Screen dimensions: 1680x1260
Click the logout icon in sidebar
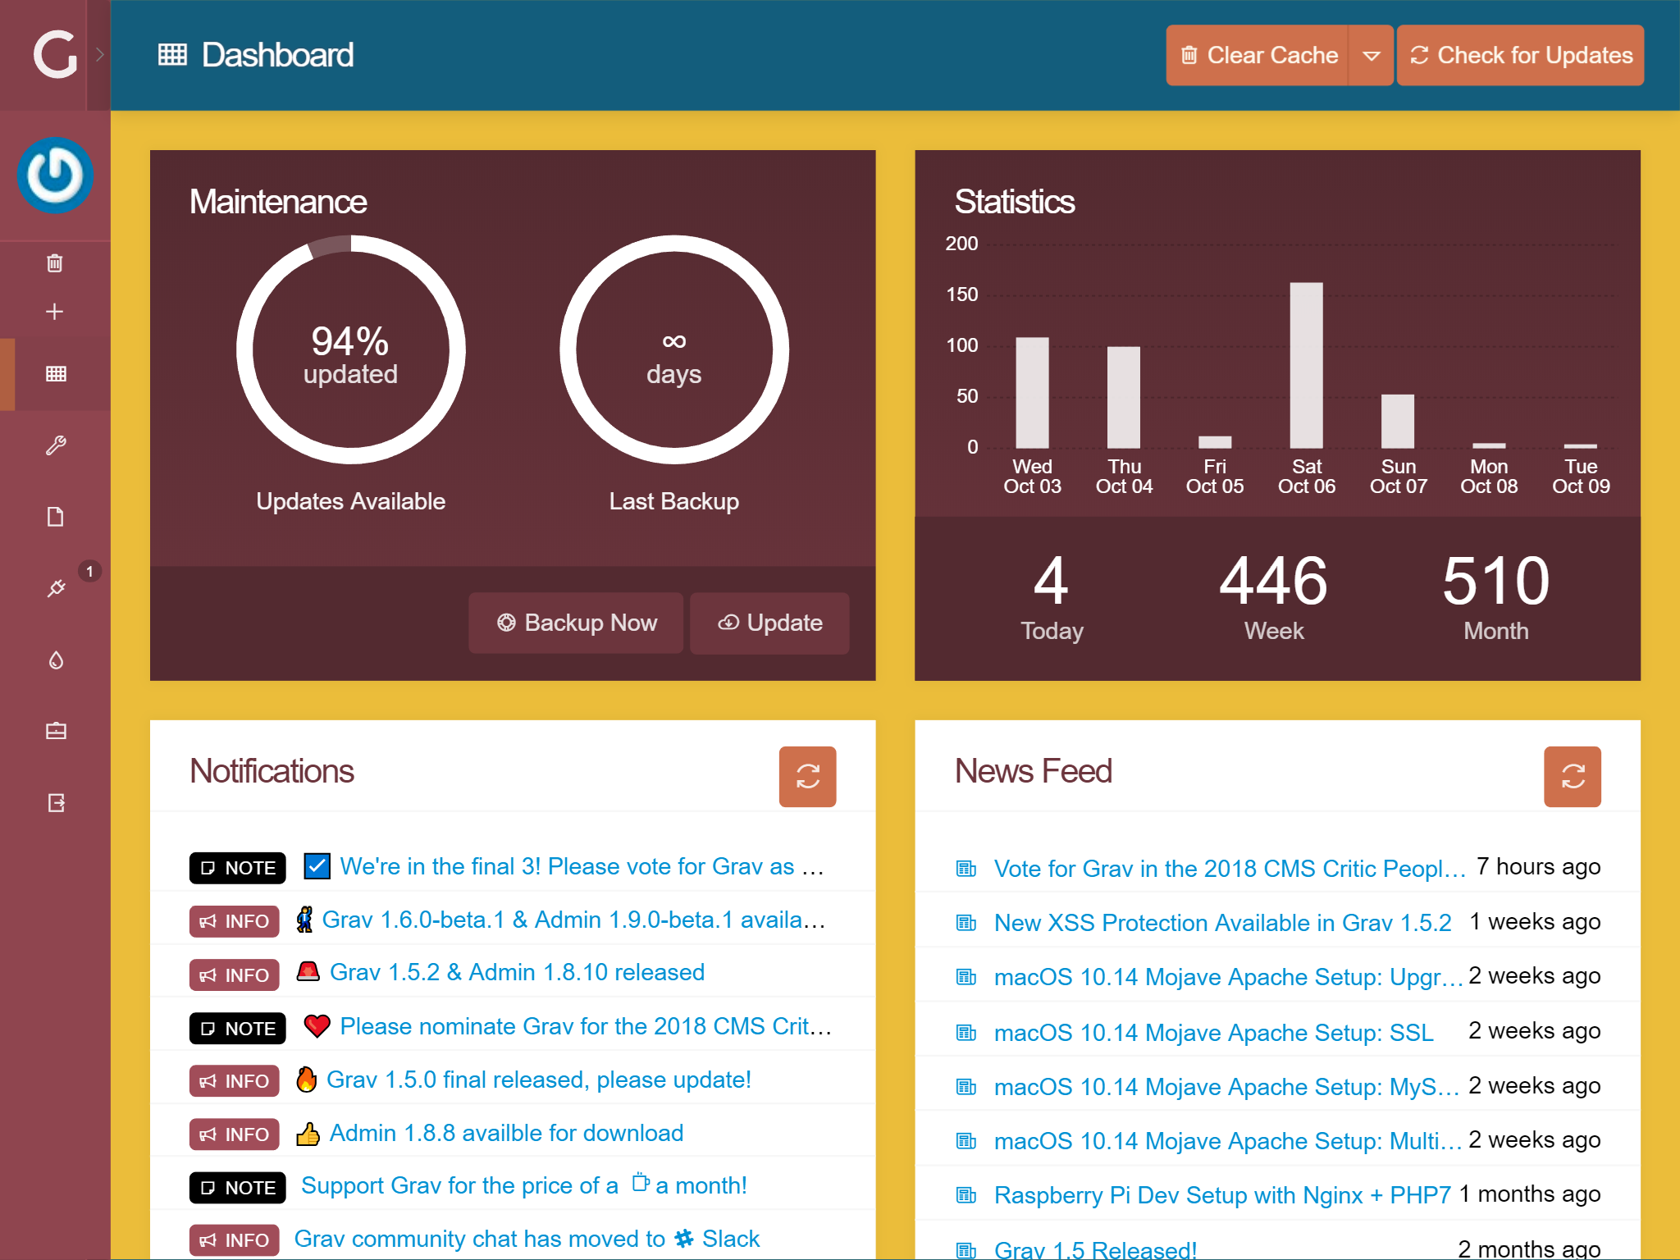point(55,802)
